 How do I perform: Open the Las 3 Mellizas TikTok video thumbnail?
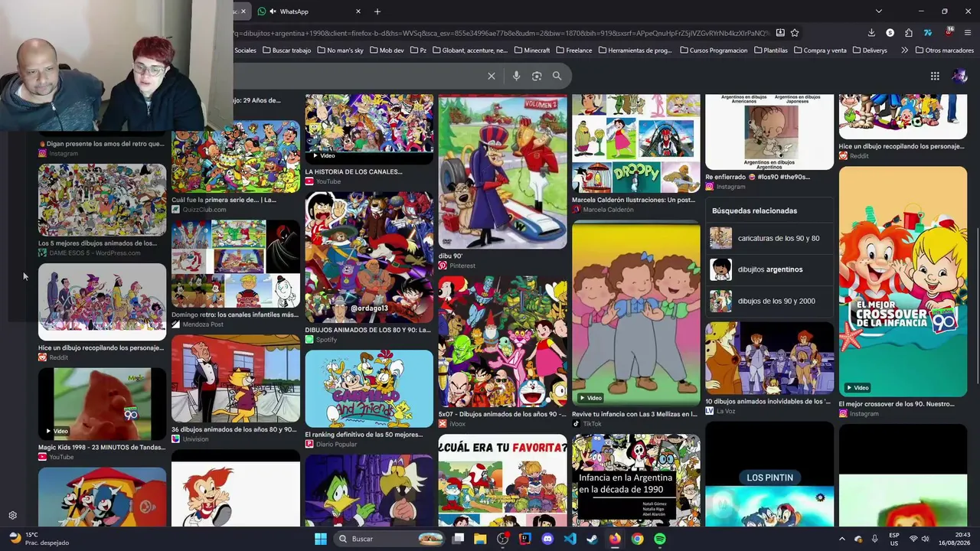point(636,314)
